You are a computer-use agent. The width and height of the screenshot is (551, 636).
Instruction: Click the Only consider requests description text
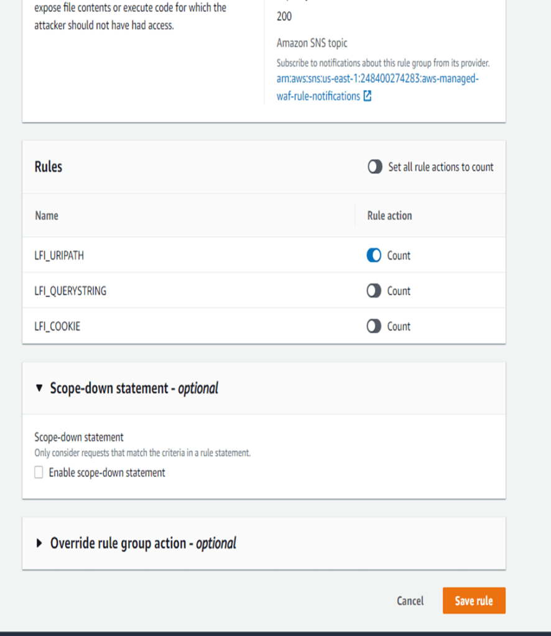point(142,453)
